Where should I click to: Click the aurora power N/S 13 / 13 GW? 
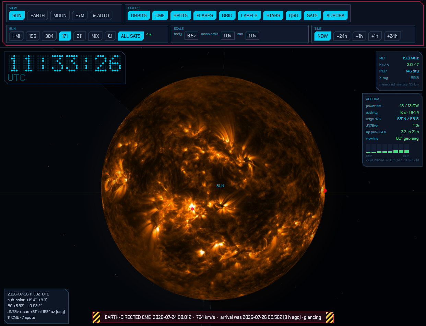[392, 106]
